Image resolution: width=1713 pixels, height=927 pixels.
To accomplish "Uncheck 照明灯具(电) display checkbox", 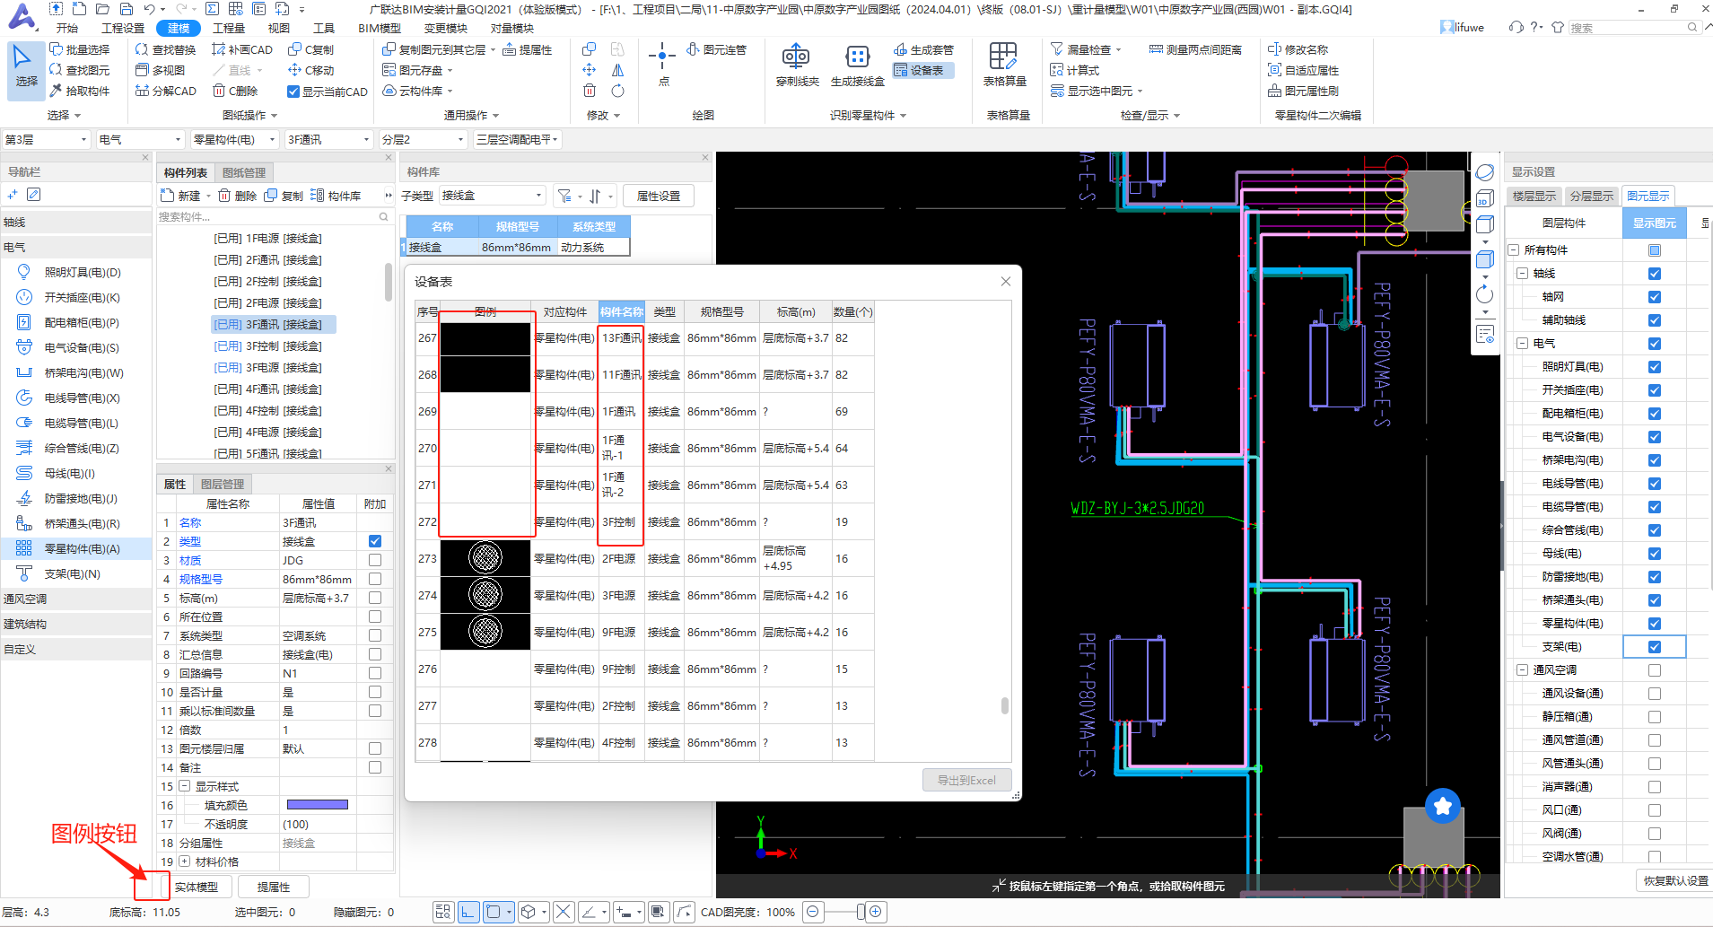I will 1655,367.
